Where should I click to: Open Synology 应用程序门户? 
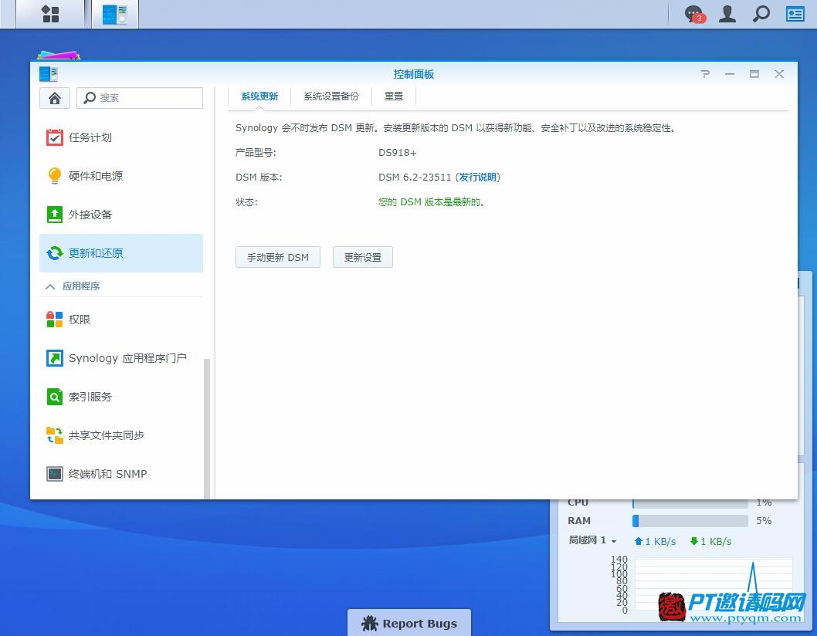(121, 358)
